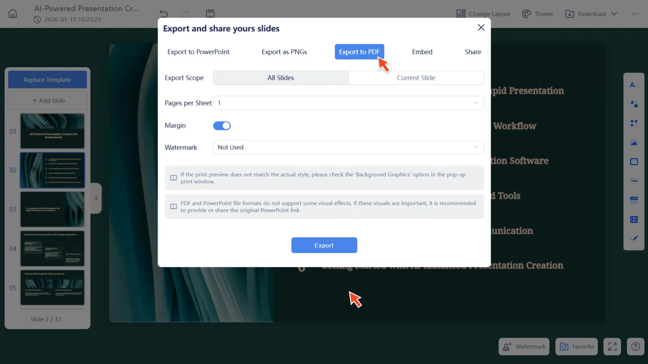
Task: Undo the last action
Action: click(x=164, y=14)
